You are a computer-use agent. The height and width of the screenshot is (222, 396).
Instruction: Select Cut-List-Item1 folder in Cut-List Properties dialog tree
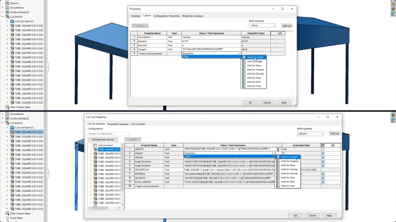tap(96, 145)
